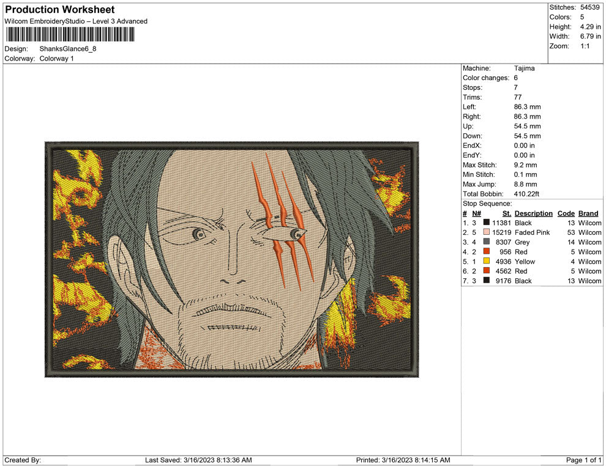Click the Zoom value 1:1

(585, 46)
